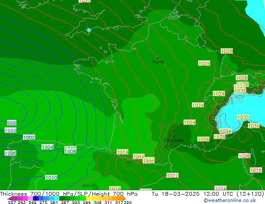265x204 pixels.
Task: Click the map title 'Thickness 700/1000 hPa/SLP/Height 700 hPa'
Action: click(x=69, y=194)
